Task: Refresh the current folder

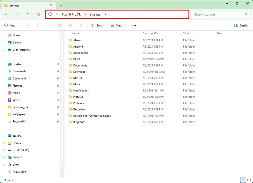Action: tap(38, 14)
